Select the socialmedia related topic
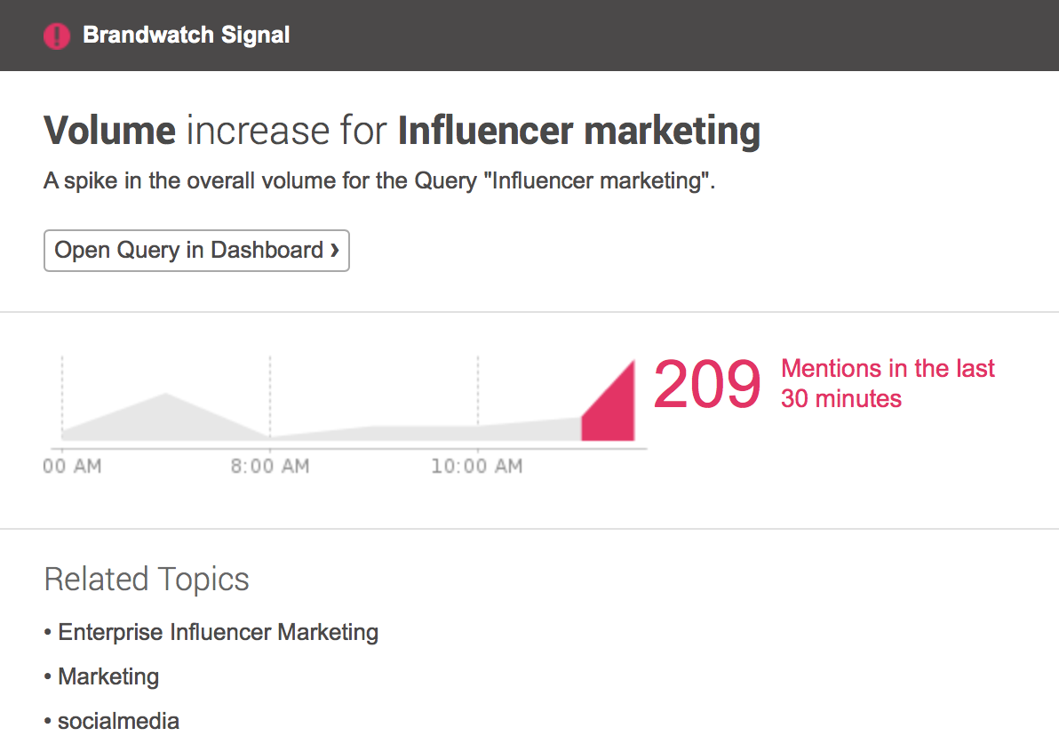Viewport: 1059px width, 752px height. pos(119,721)
